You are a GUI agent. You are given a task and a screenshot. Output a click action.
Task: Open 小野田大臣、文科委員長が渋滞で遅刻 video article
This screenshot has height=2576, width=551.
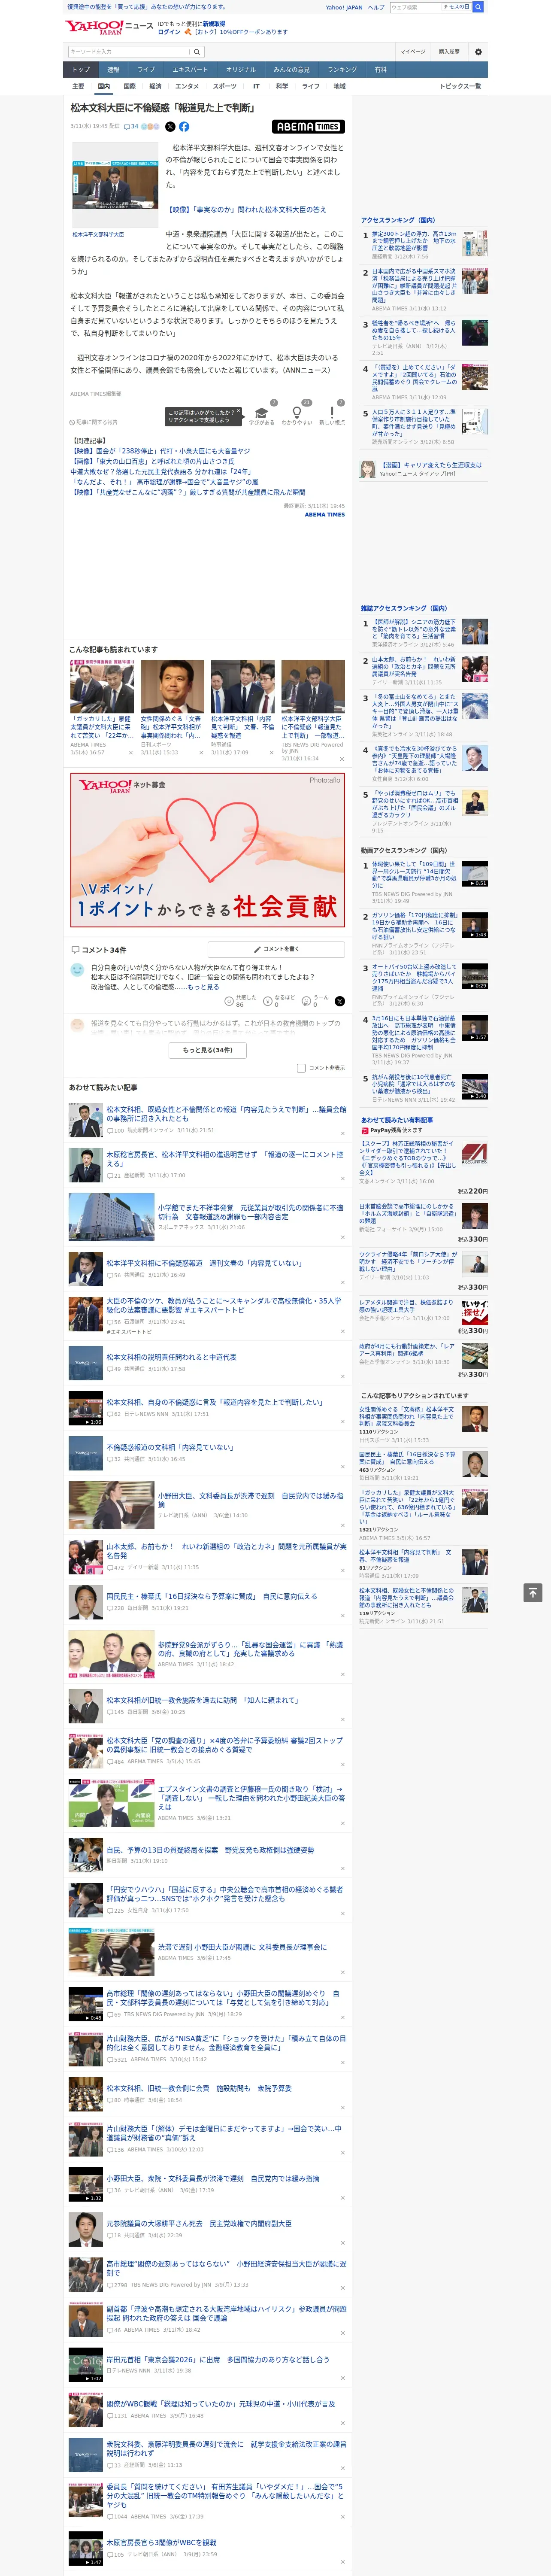pyautogui.click(x=250, y=1500)
